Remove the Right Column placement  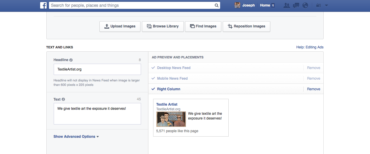click(314, 89)
